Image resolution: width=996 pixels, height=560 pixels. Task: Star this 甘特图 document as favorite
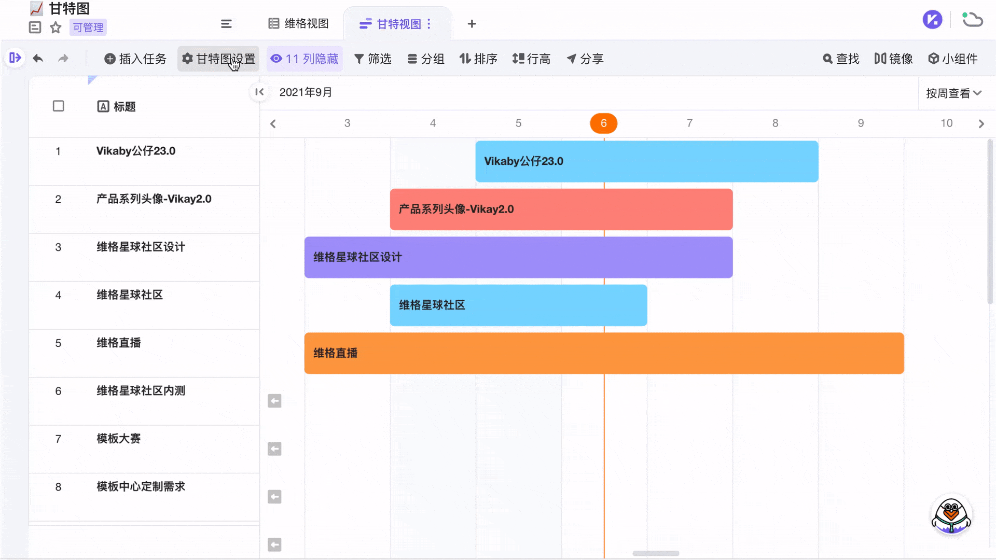click(x=55, y=27)
